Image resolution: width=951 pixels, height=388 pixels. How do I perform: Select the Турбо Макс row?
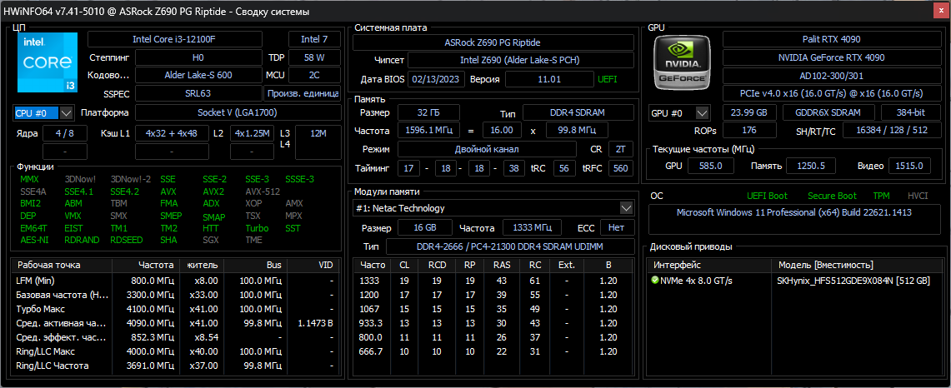point(176,309)
